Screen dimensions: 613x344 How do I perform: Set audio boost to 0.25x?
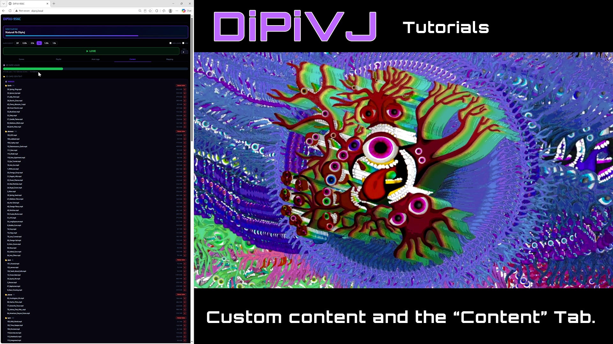click(x=25, y=43)
